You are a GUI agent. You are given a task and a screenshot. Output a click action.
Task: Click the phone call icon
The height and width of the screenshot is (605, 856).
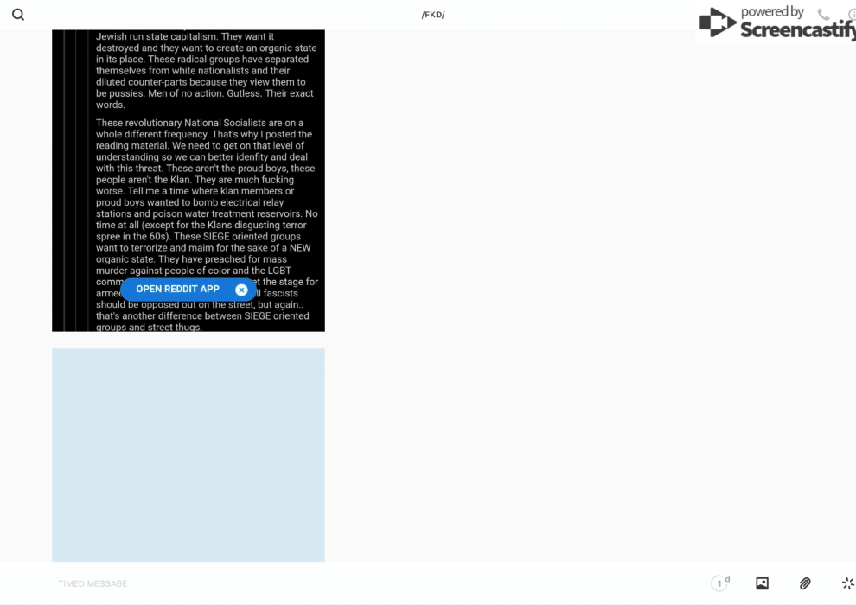click(x=823, y=15)
